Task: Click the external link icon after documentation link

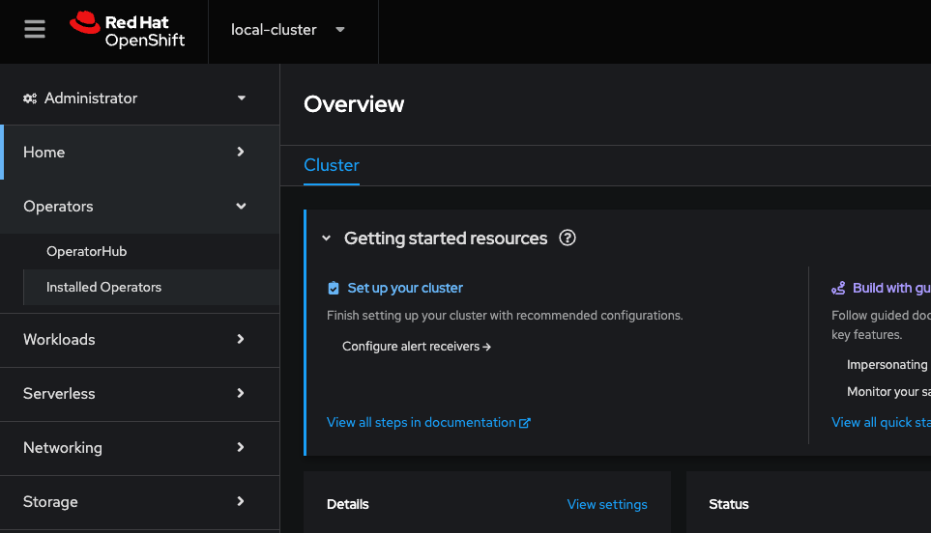Action: click(x=524, y=423)
